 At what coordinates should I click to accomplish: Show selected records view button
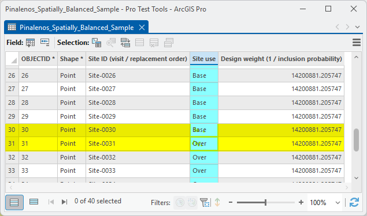pyautogui.click(x=34, y=202)
